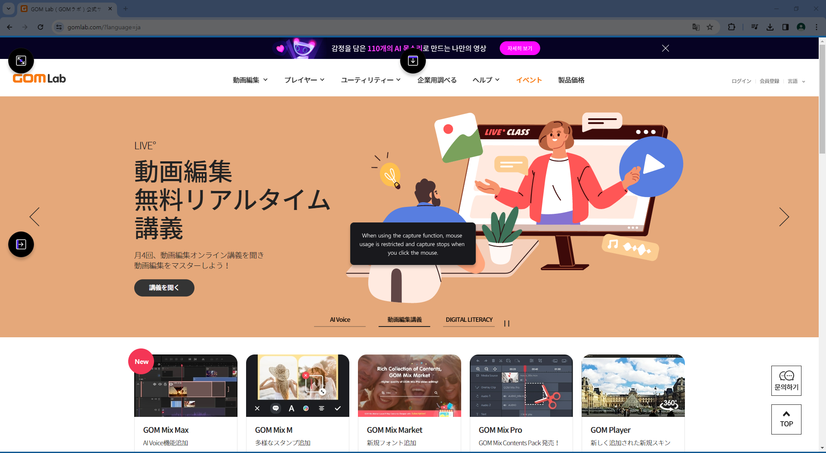Viewport: 826px width, 453px height.
Task: Click the bookmark star icon
Action: tap(710, 27)
